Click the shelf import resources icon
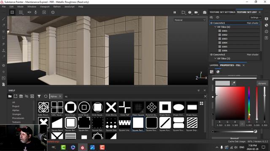Screen dimensions: 270x151 [32, 96]
